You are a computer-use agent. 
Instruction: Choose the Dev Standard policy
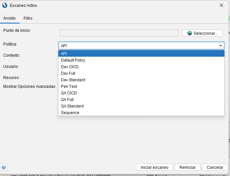click(x=141, y=80)
